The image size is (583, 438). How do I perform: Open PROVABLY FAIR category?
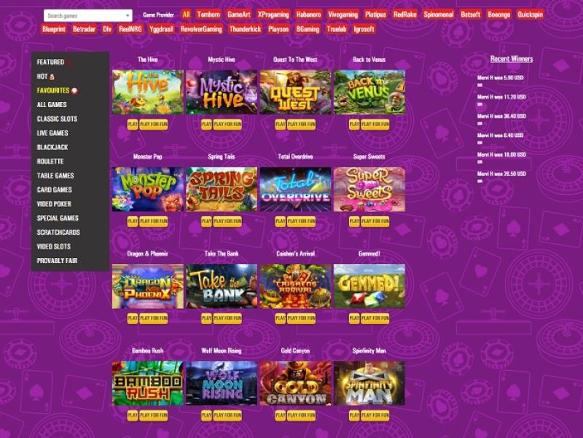pos(58,261)
